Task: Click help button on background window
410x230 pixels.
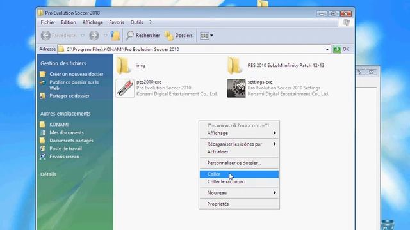Action: [360, 72]
